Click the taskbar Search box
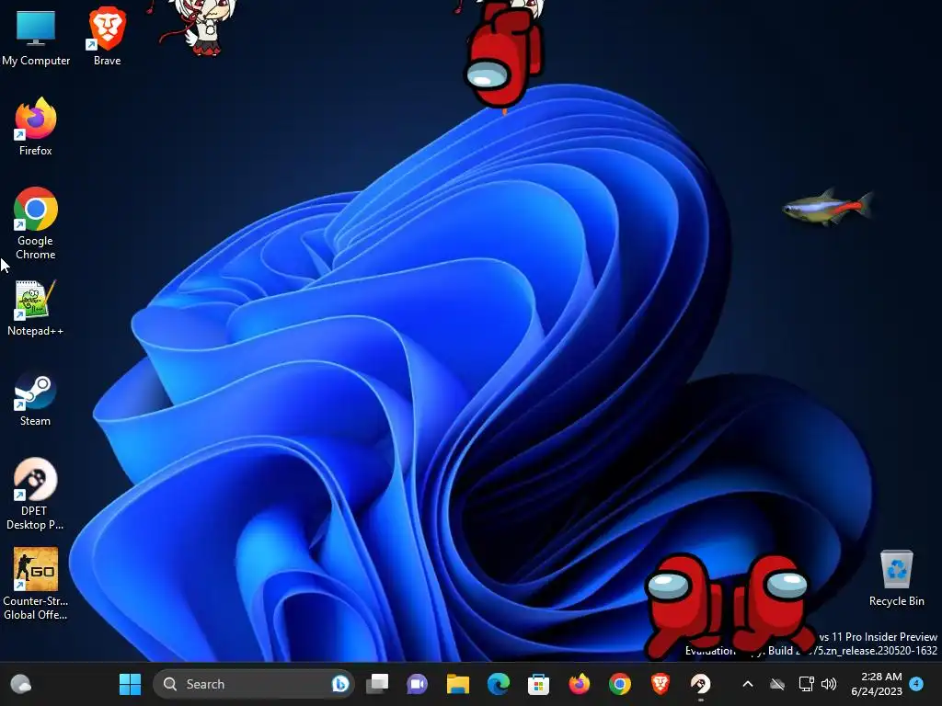This screenshot has width=942, height=706. [254, 684]
